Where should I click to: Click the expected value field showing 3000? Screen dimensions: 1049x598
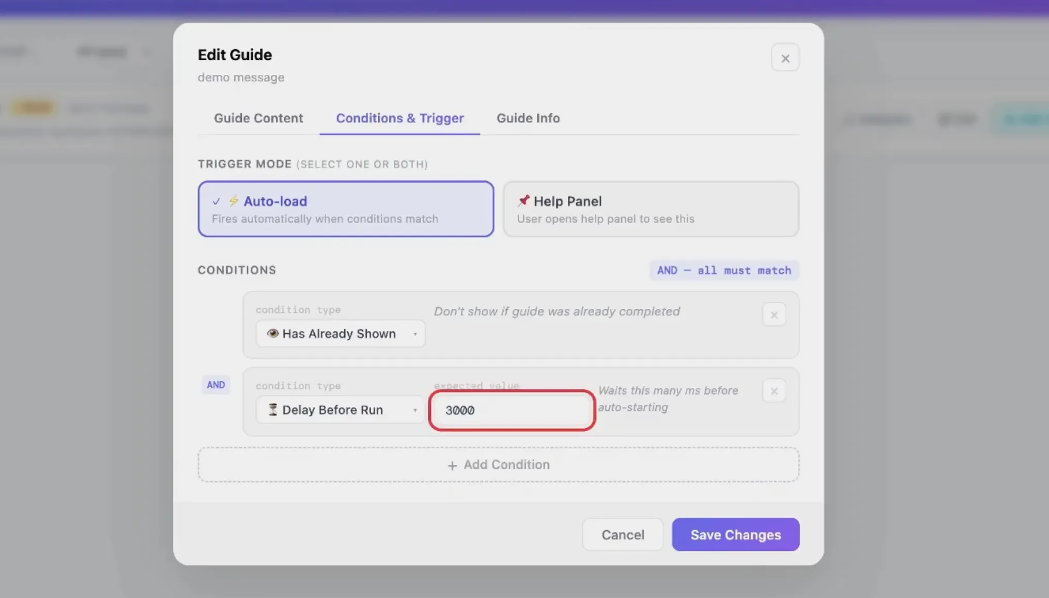point(512,411)
